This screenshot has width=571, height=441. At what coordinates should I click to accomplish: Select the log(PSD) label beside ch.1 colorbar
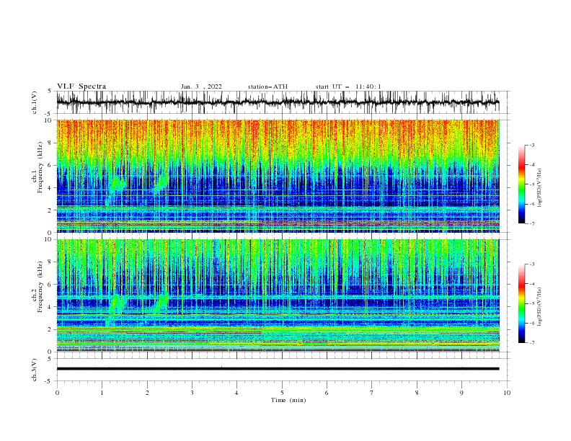coord(540,188)
